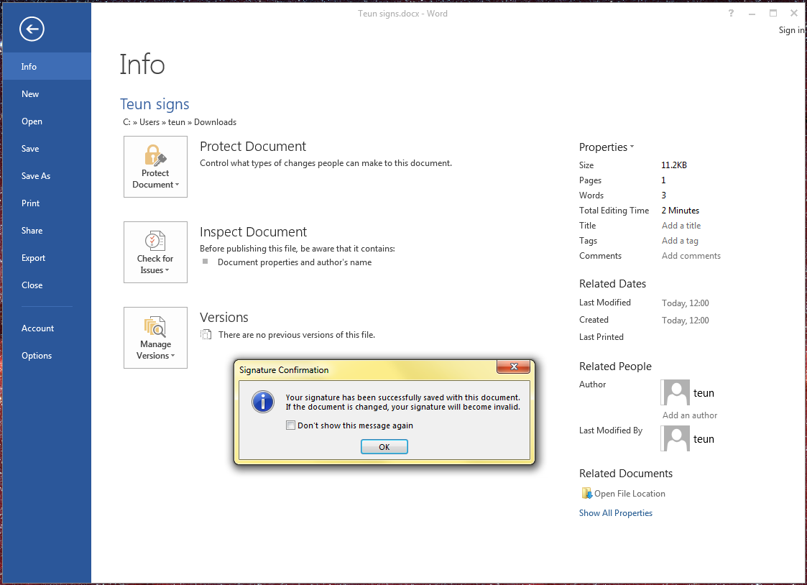Expand the Manage Versions dropdown arrow

(x=172, y=356)
